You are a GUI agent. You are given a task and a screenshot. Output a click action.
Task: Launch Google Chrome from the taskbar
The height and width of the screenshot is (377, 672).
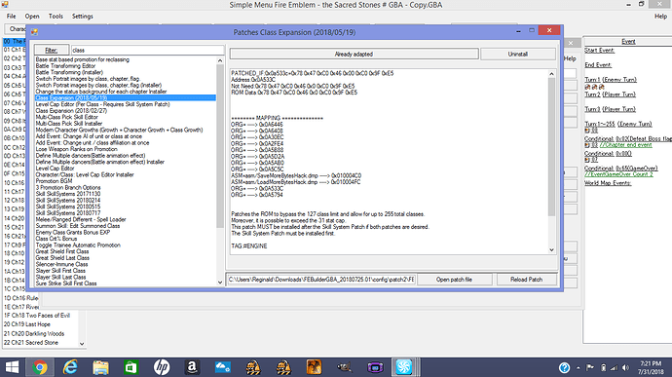click(40, 367)
